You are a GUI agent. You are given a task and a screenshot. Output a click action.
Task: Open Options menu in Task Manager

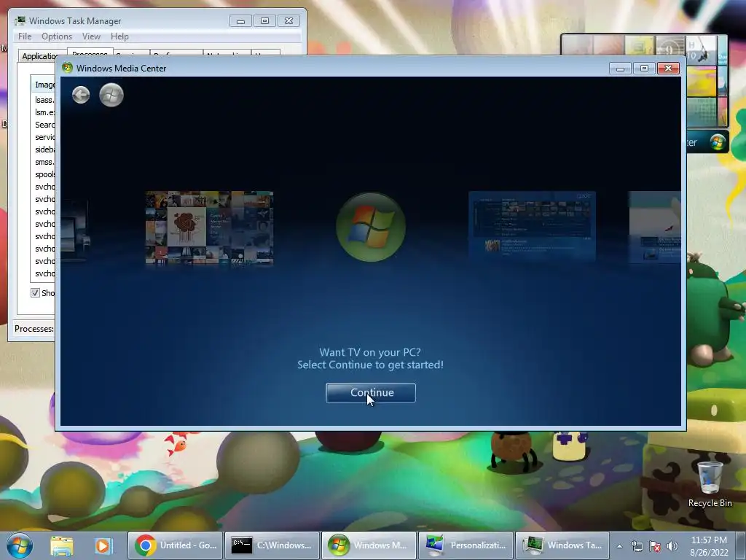tap(57, 36)
